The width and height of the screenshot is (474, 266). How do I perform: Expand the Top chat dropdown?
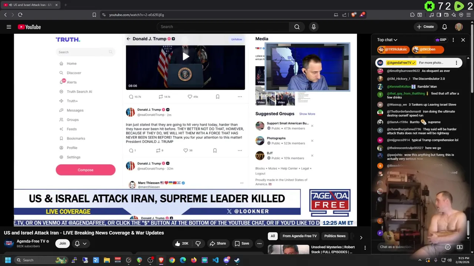coord(387,40)
